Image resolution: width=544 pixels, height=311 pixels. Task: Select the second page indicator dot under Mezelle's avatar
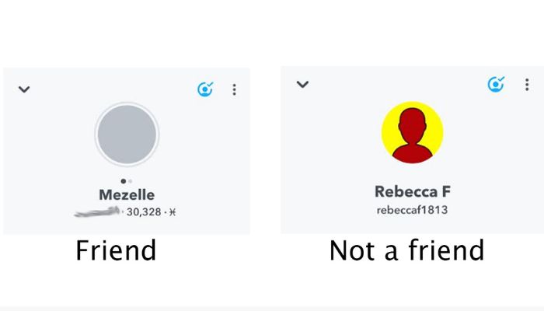(130, 181)
